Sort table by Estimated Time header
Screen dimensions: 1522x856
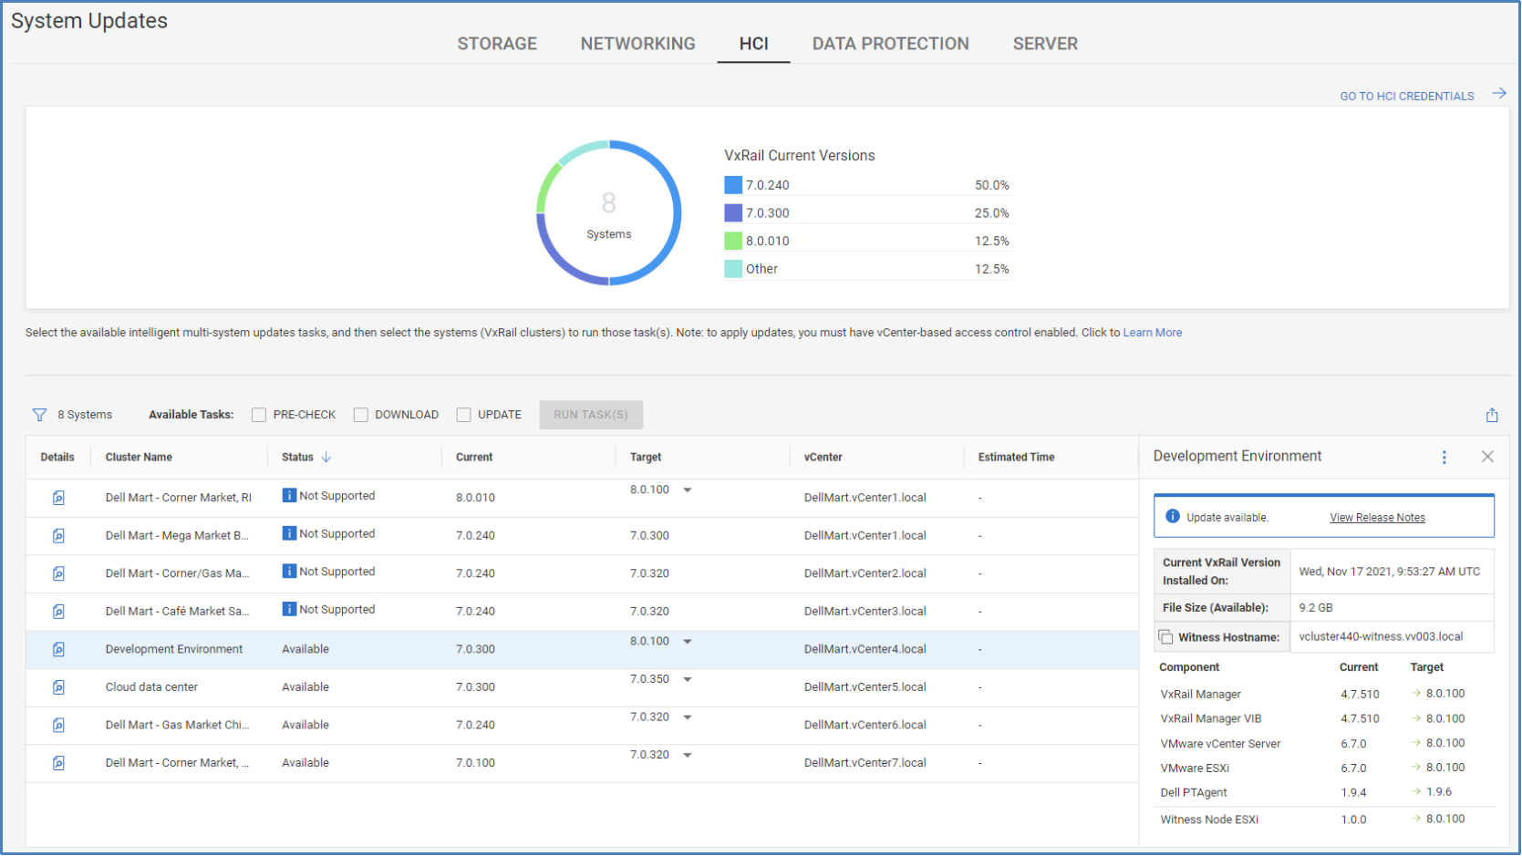1016,458
